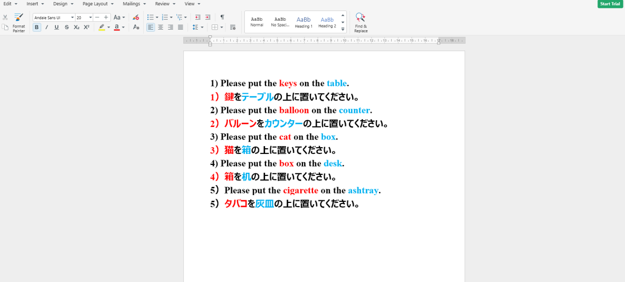The width and height of the screenshot is (625, 282).
Task: Expand the font size dropdown
Action: point(90,18)
